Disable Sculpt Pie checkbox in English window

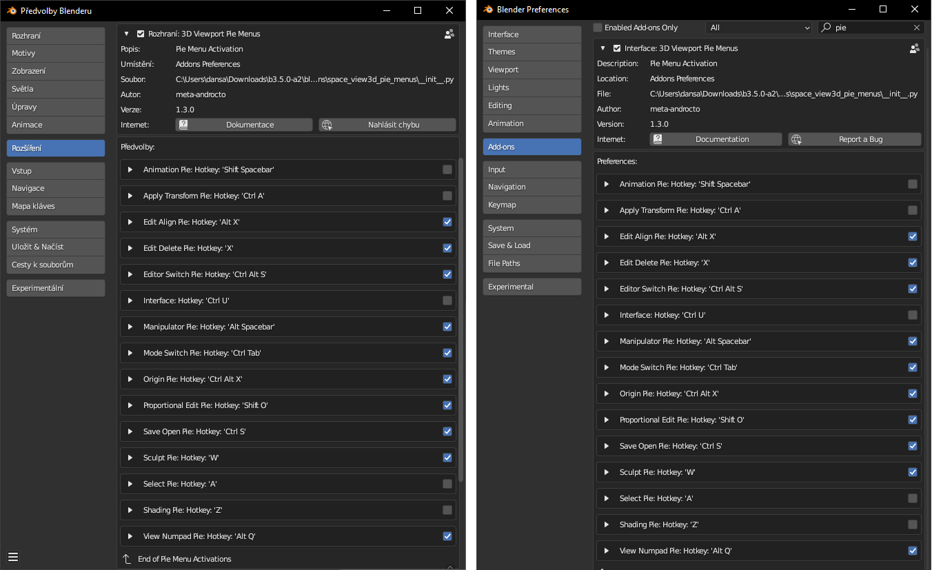(913, 472)
